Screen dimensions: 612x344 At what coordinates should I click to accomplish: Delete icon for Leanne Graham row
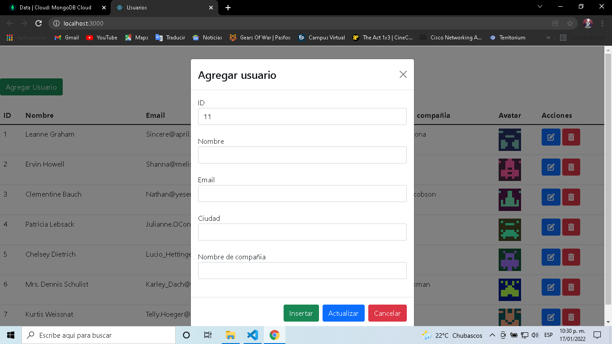[571, 137]
